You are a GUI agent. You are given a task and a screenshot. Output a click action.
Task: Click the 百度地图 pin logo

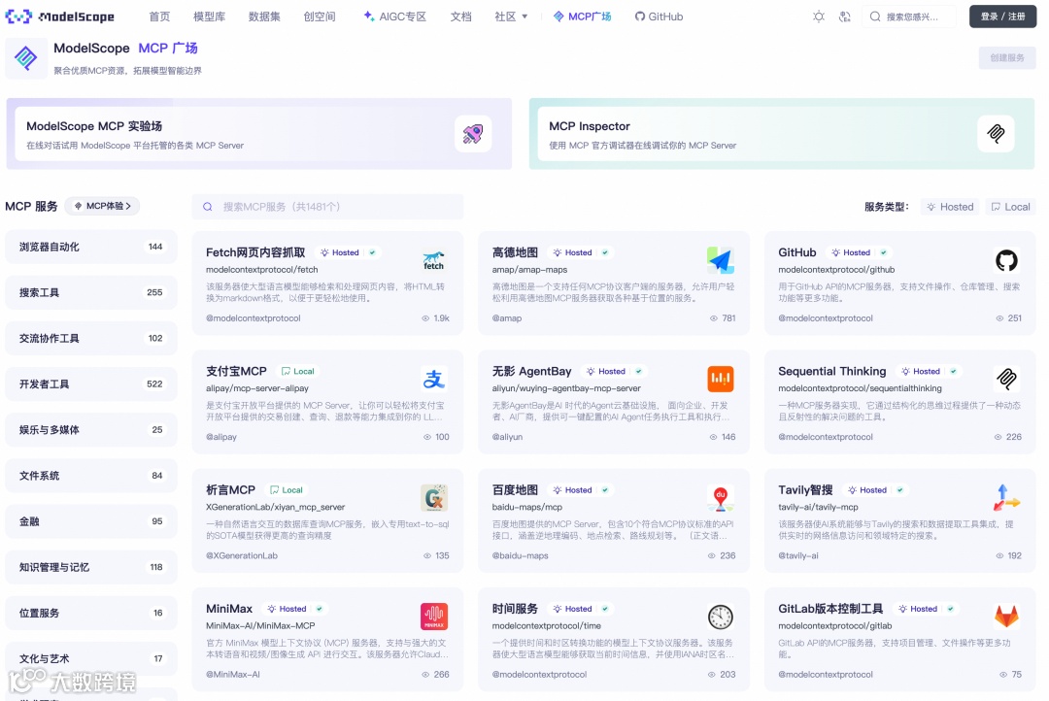(720, 498)
